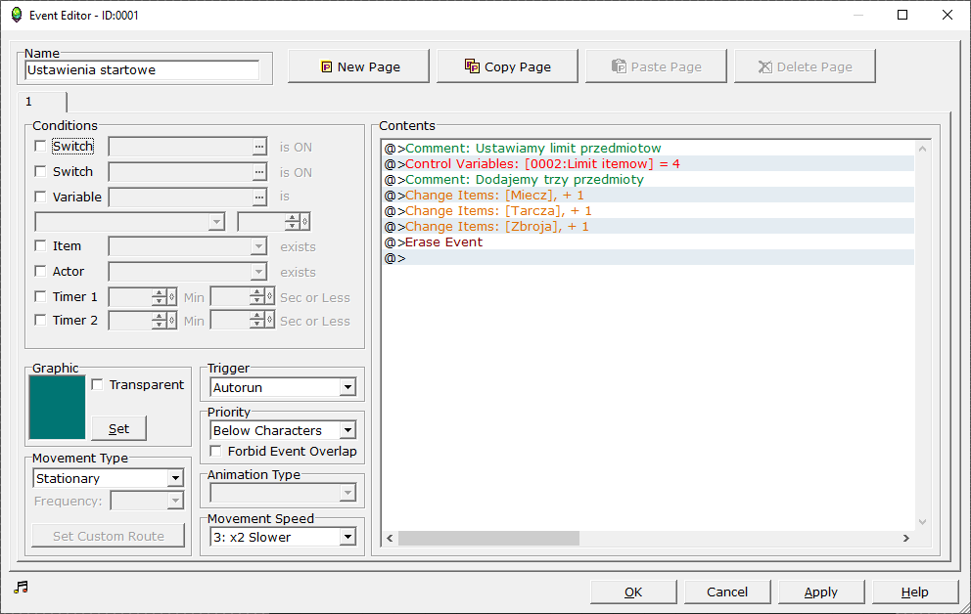Click the Delete Page button

(x=805, y=66)
